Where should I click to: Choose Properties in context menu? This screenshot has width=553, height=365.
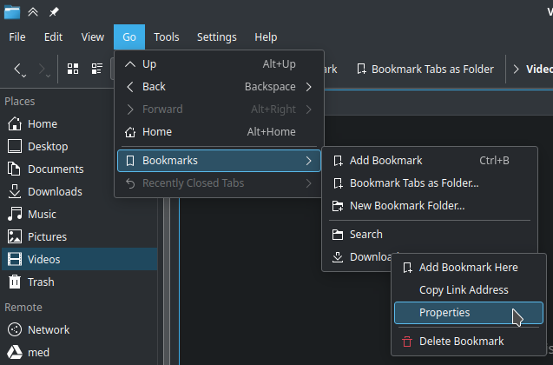coord(469,313)
